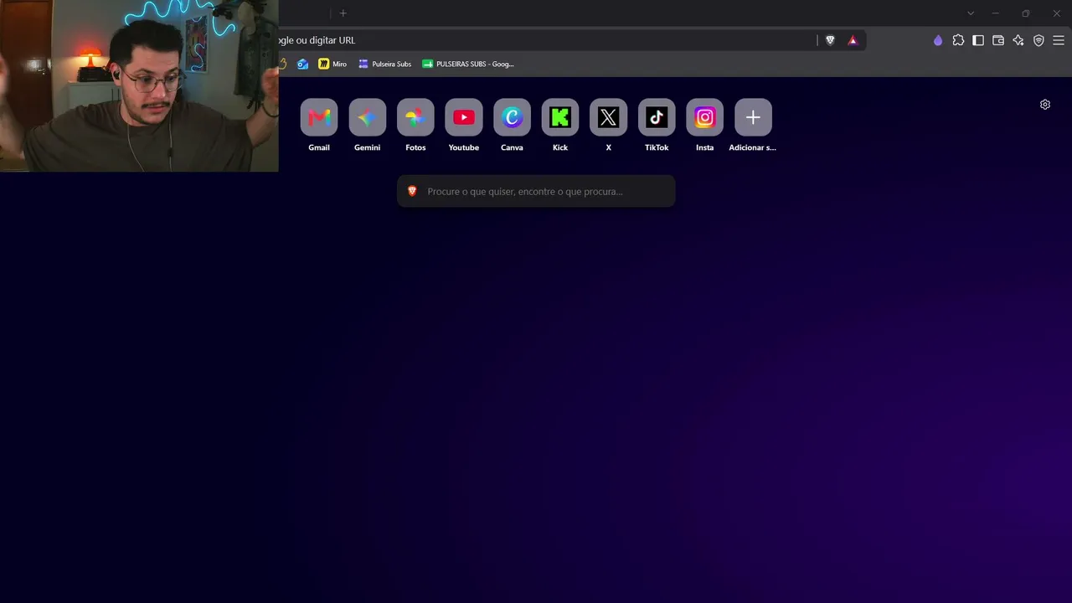
Task: Open a new tab with plus button
Action: point(343,13)
